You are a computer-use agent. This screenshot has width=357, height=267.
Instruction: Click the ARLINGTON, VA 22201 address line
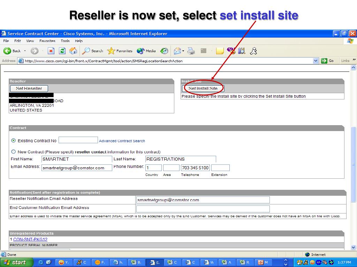[x=32, y=105]
